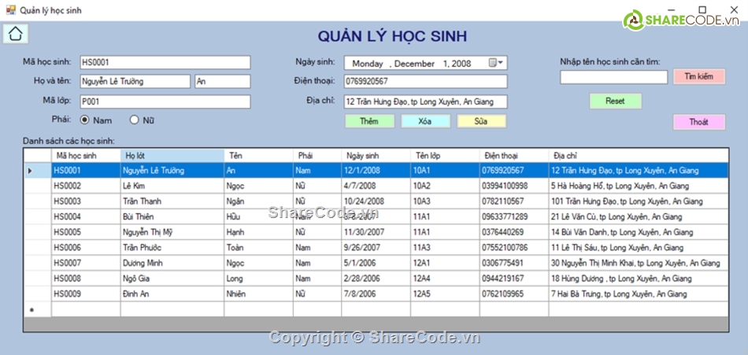The height and width of the screenshot is (355, 748).
Task: Click phone number 0944219167 cell
Action: [x=514, y=279]
